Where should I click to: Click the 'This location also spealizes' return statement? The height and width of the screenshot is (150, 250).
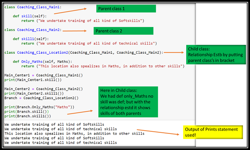pyautogui.click(x=103, y=66)
